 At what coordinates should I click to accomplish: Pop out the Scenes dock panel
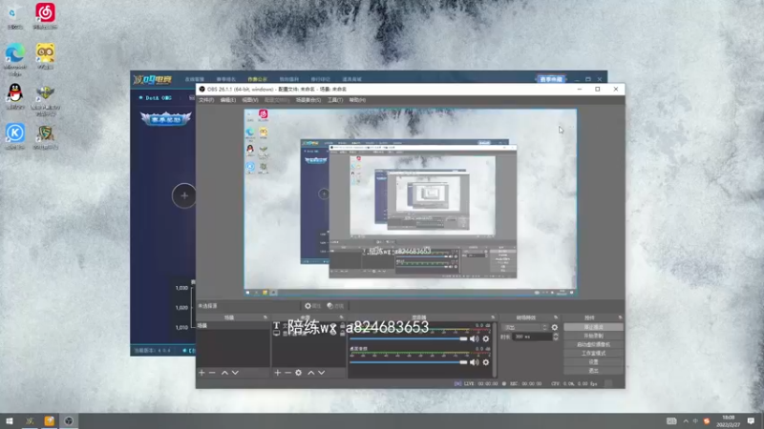[x=265, y=317]
